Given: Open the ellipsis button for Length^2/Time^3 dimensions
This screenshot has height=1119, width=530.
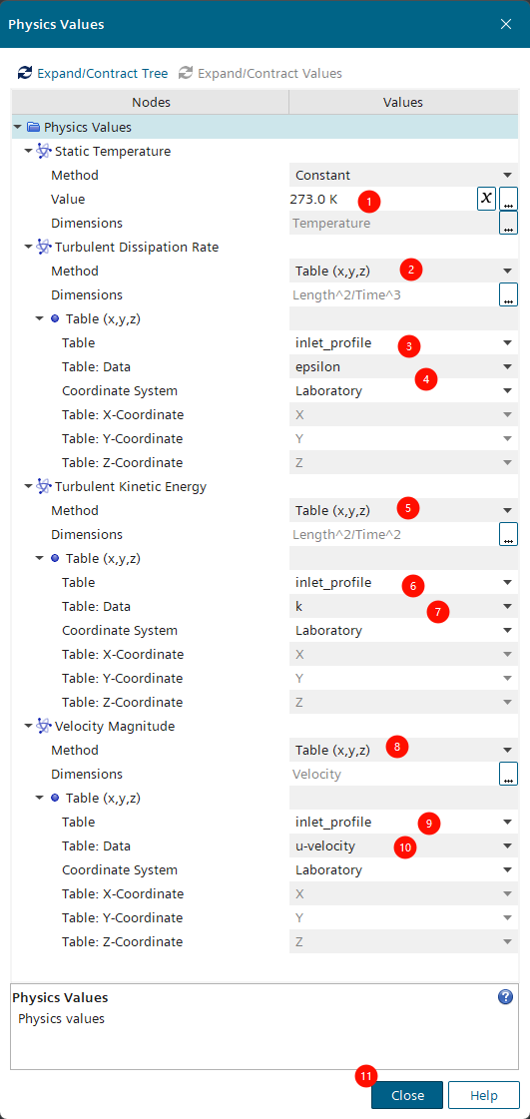Looking at the screenshot, I should (509, 294).
